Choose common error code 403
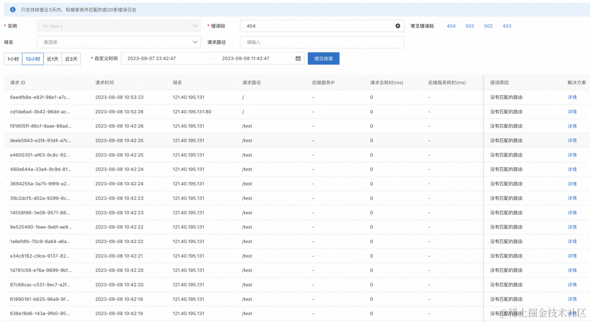The width and height of the screenshot is (590, 322). pos(507,26)
